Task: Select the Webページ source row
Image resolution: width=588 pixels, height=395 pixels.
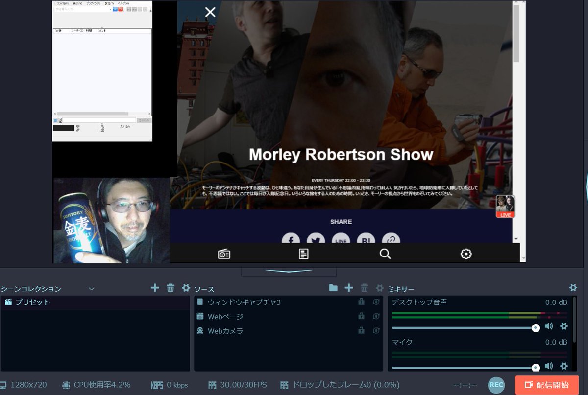Action: (289, 316)
